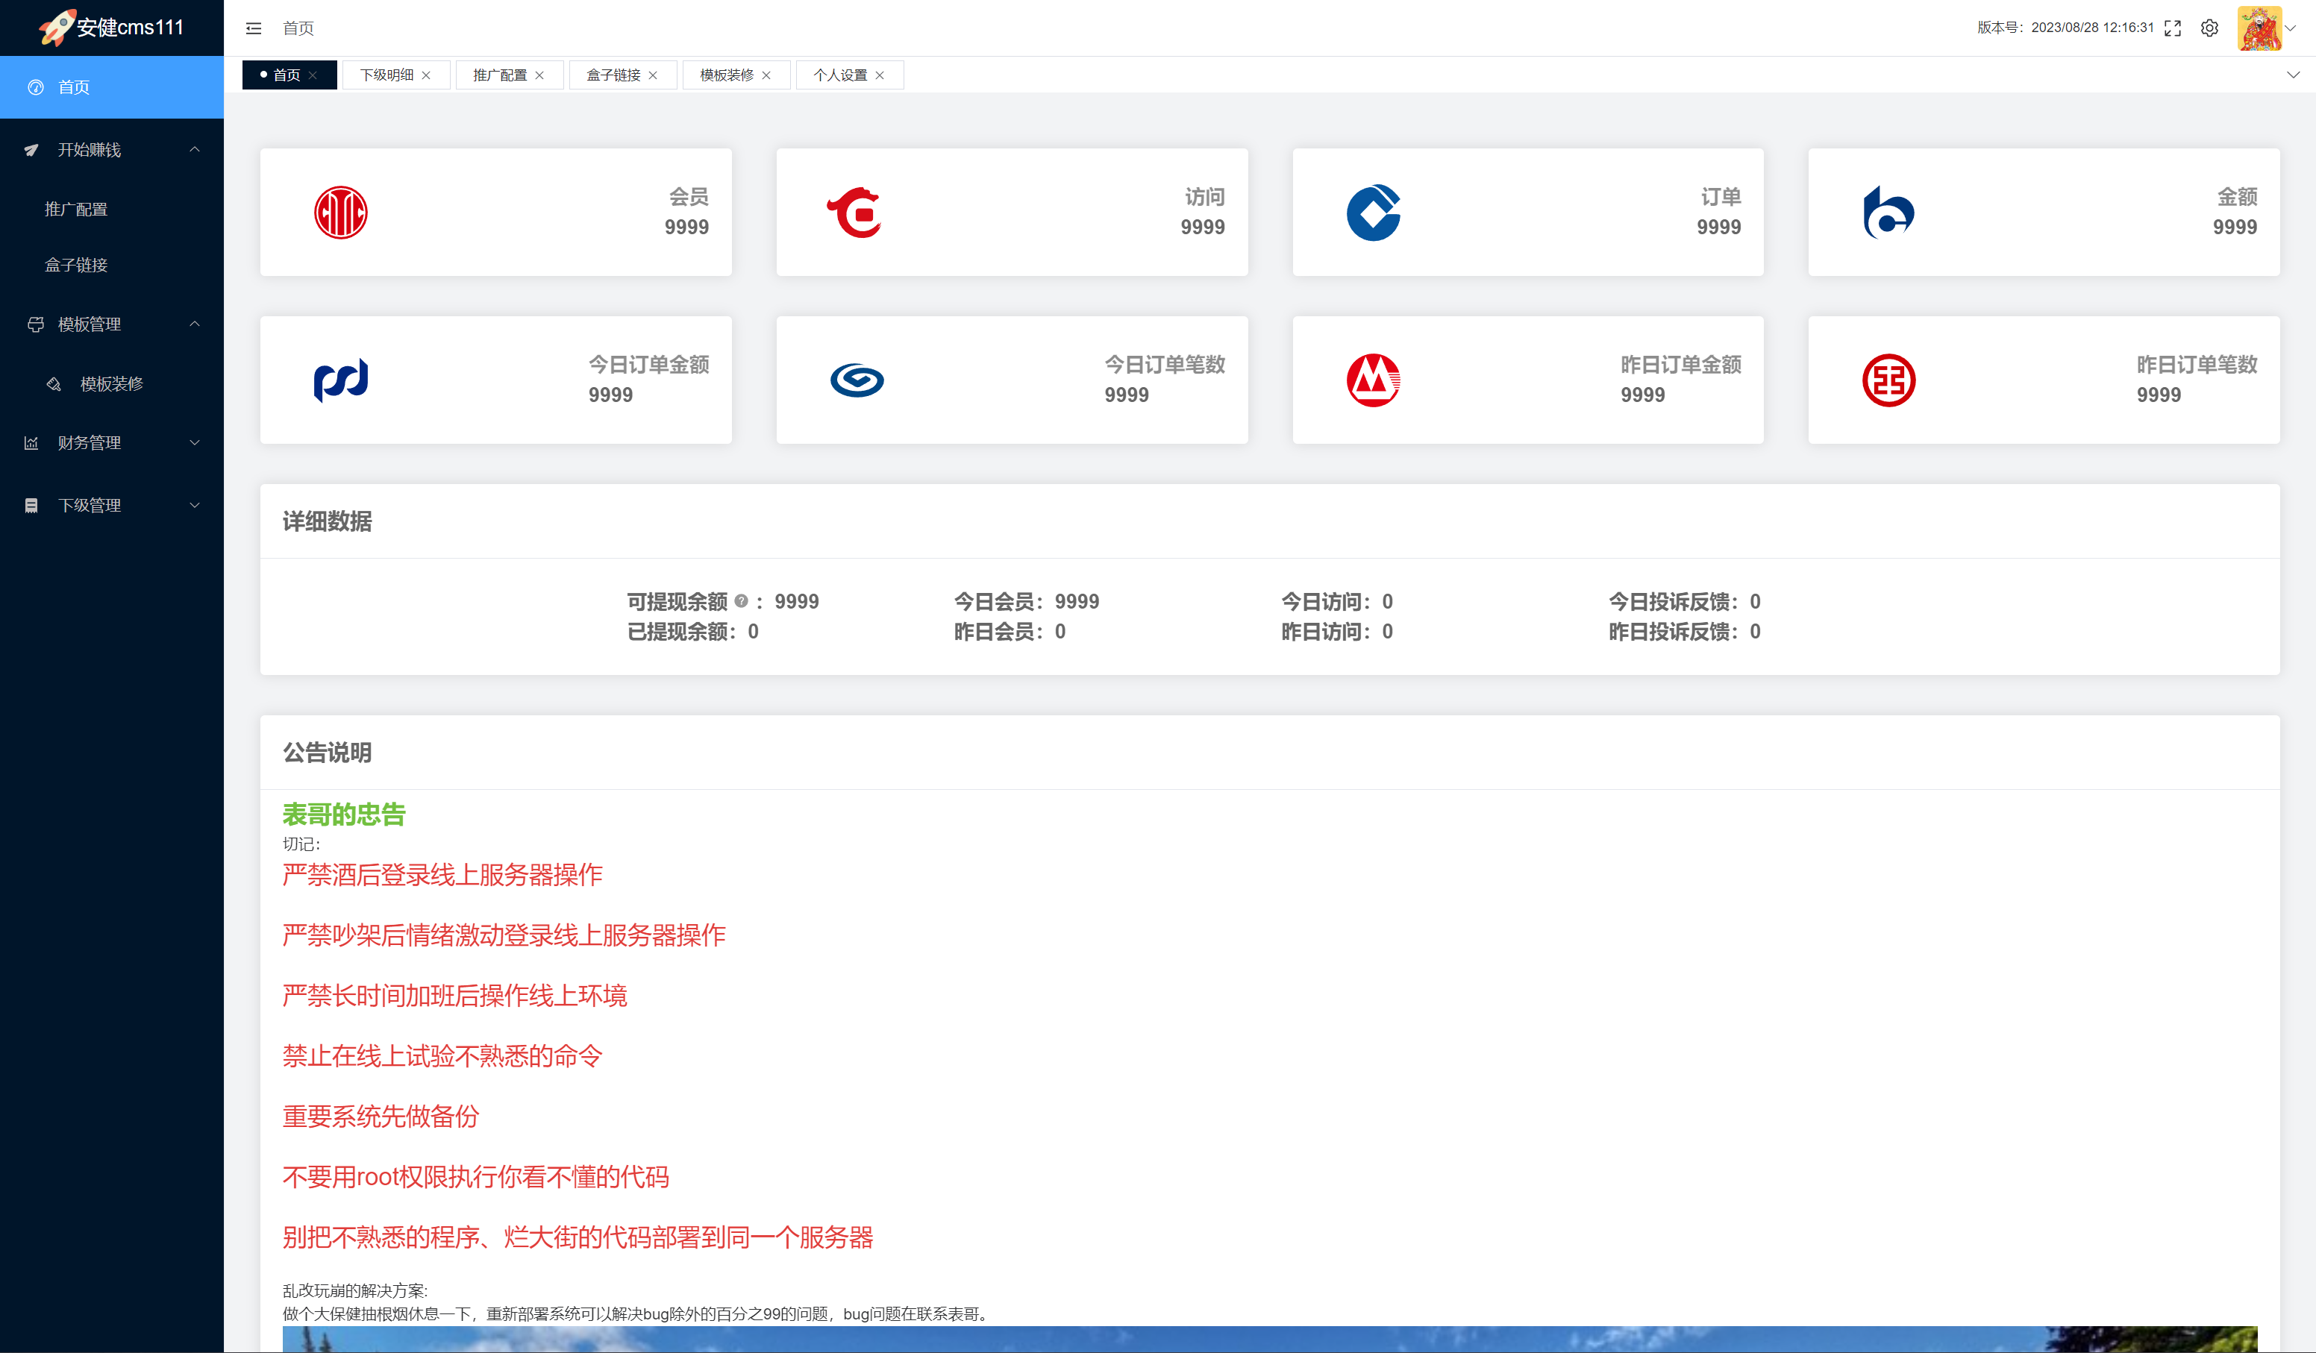Screen dimensions: 2316x1353
Task: Toggle fullscreen mode icon
Action: click(x=2173, y=28)
